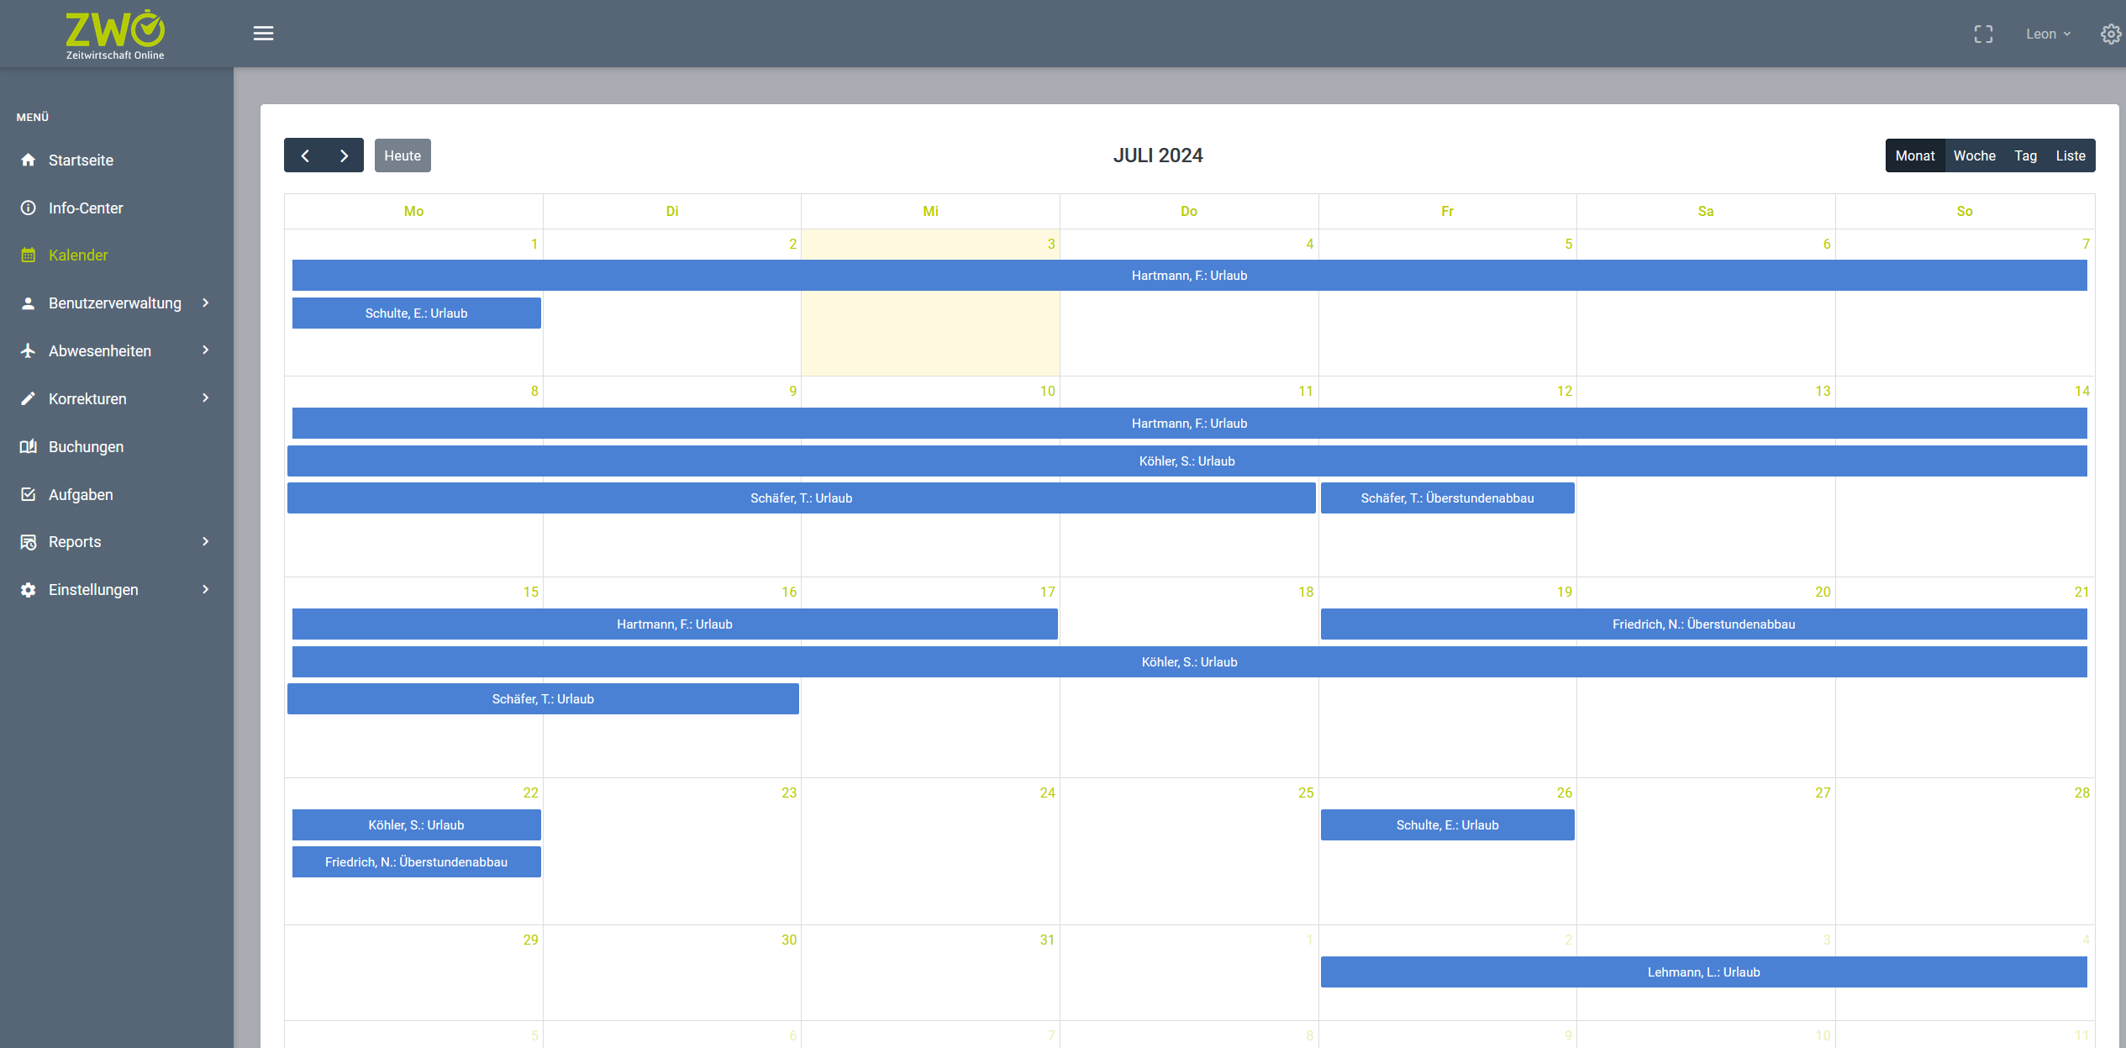Open Info-Center via its info icon

29,208
